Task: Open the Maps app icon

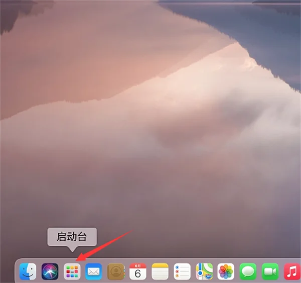Action: coord(204,271)
